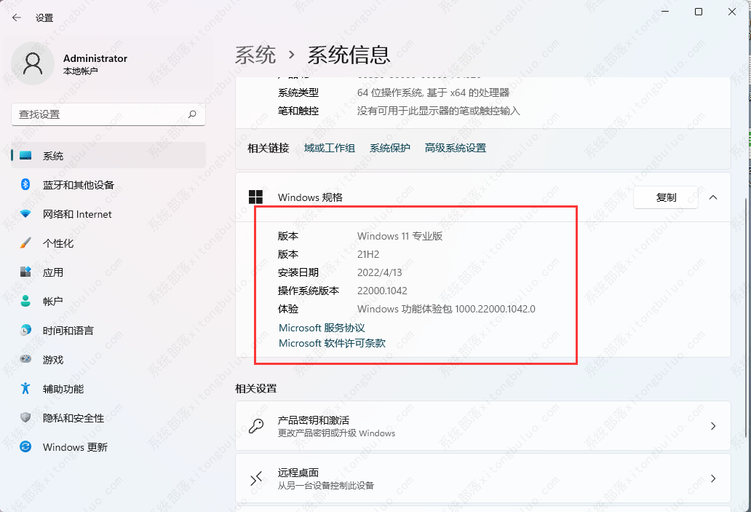Navigate back to 系统 breadcrumb

[255, 55]
